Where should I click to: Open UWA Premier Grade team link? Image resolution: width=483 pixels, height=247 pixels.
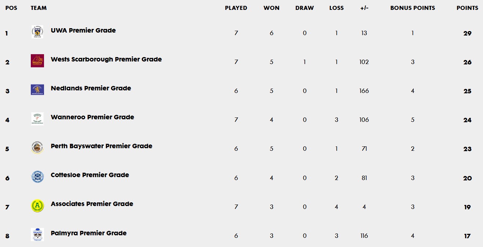coord(83,30)
